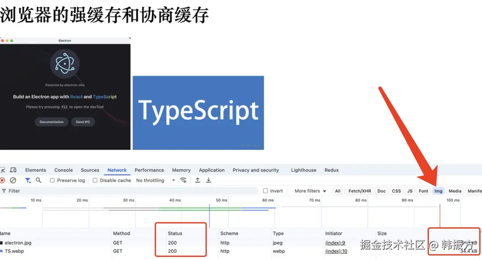Sort by the Initiator column header

click(334, 234)
